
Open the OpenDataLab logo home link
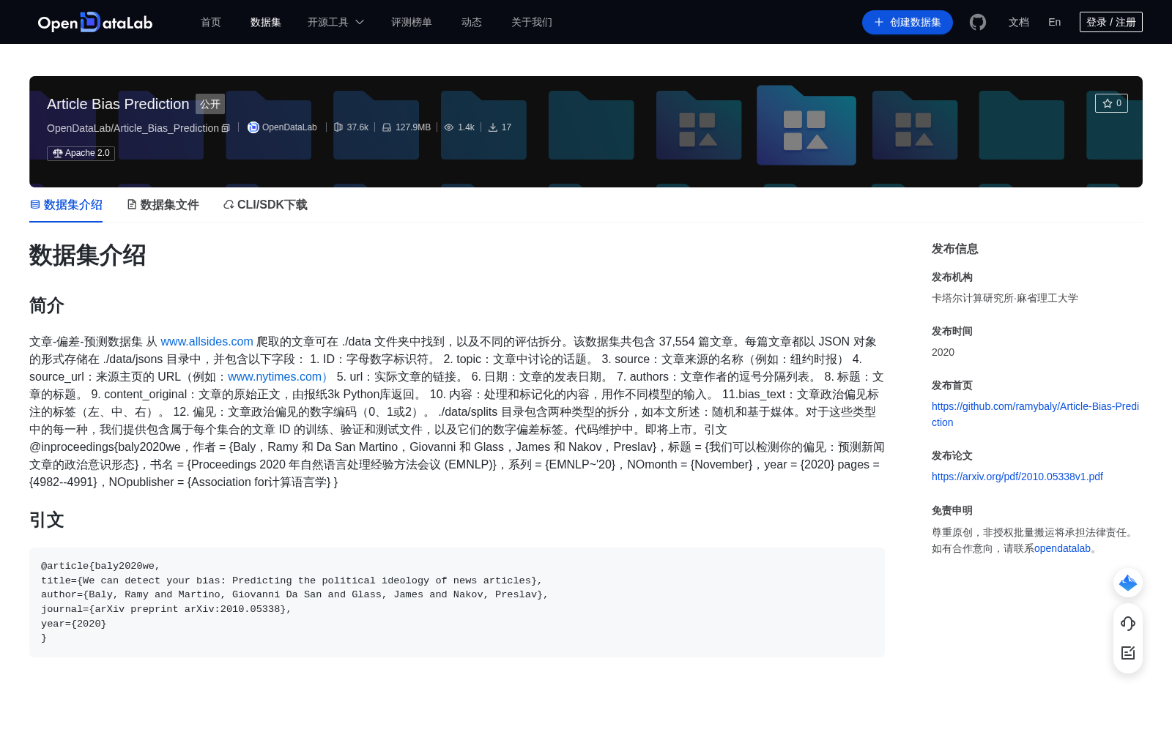95,22
